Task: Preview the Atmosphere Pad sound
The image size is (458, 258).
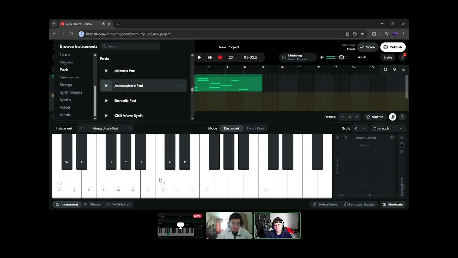Action: [106, 86]
